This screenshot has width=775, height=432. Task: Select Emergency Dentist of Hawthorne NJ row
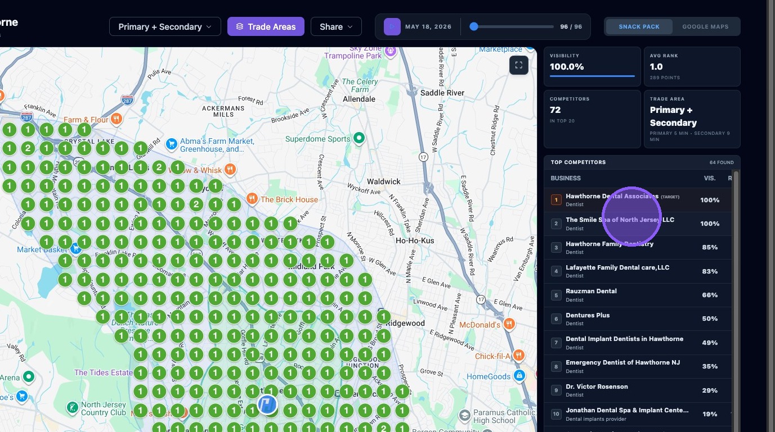click(638, 366)
